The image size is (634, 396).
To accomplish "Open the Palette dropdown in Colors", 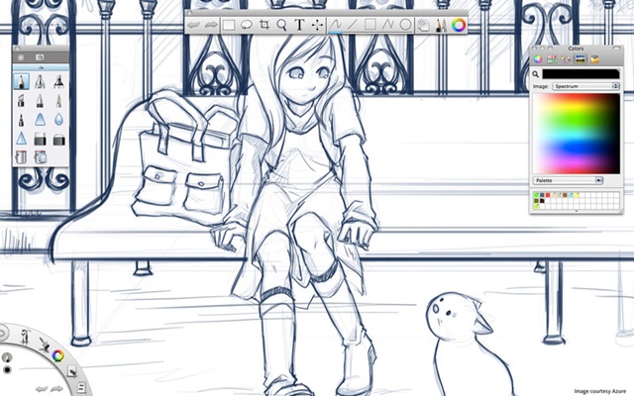I will (x=569, y=180).
